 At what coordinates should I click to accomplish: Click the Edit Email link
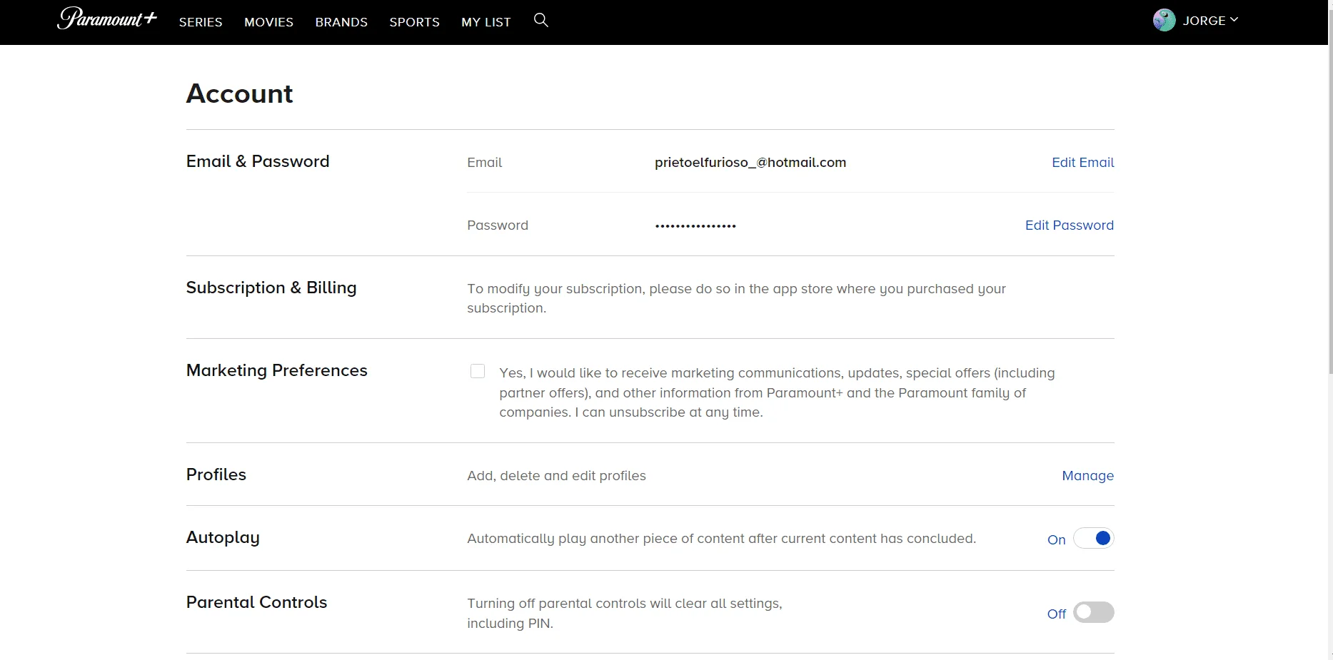point(1082,163)
